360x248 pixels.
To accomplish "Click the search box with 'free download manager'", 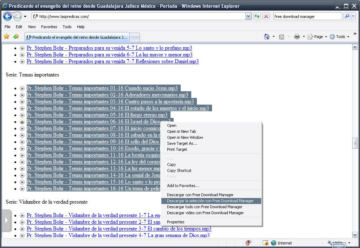I will (x=308, y=16).
